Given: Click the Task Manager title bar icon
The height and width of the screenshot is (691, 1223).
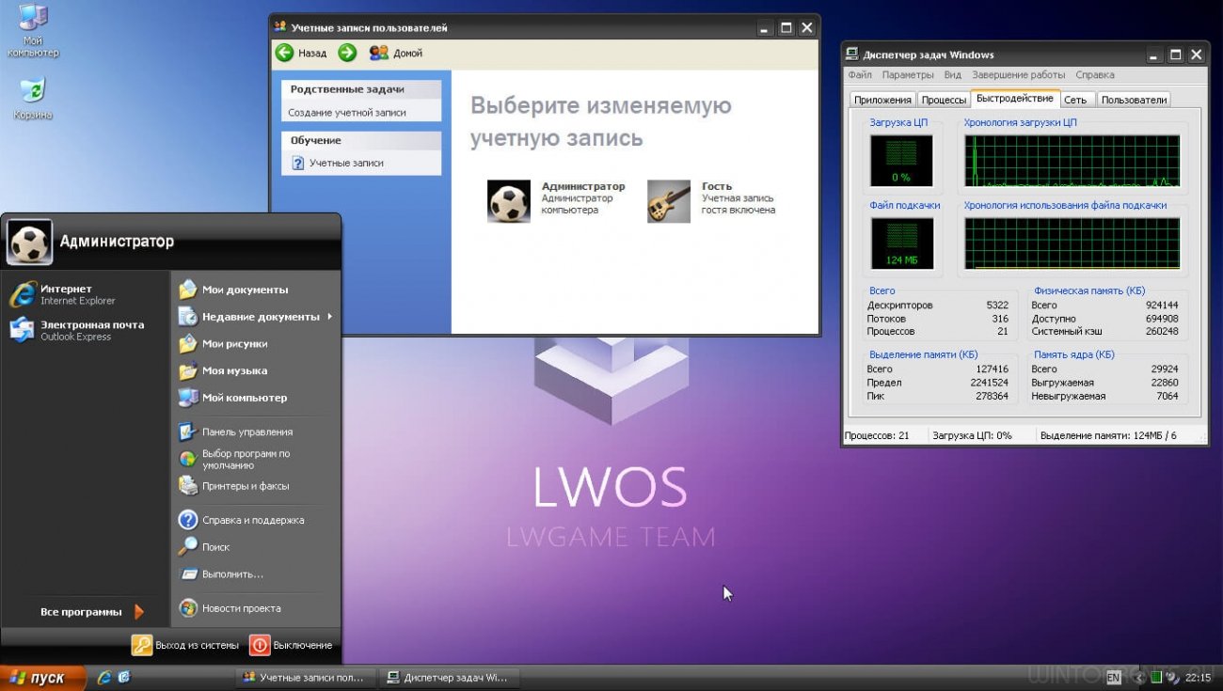Looking at the screenshot, I should click(x=851, y=55).
